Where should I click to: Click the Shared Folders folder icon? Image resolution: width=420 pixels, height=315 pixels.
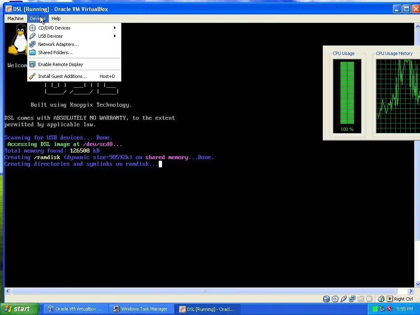[32, 52]
